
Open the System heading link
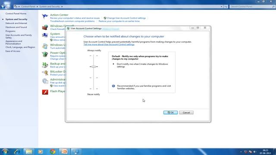click(55, 34)
